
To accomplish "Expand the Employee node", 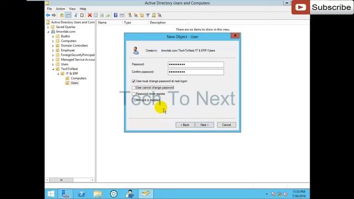I will [x=53, y=50].
